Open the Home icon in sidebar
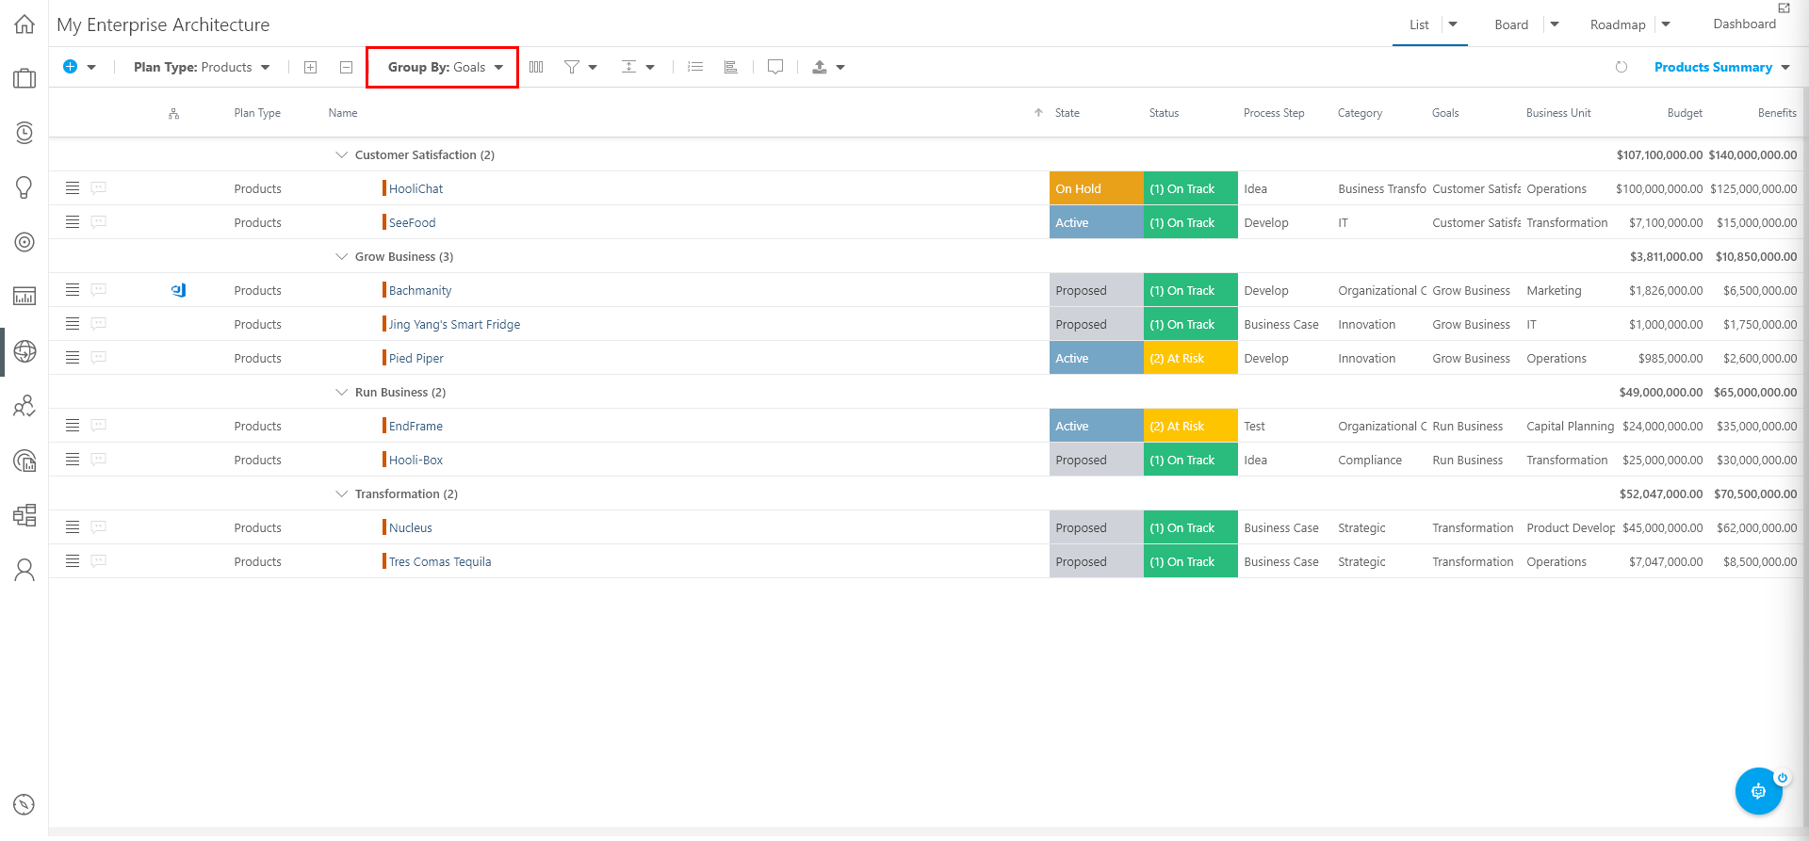Screen dimensions: 1809x841 point(24,24)
